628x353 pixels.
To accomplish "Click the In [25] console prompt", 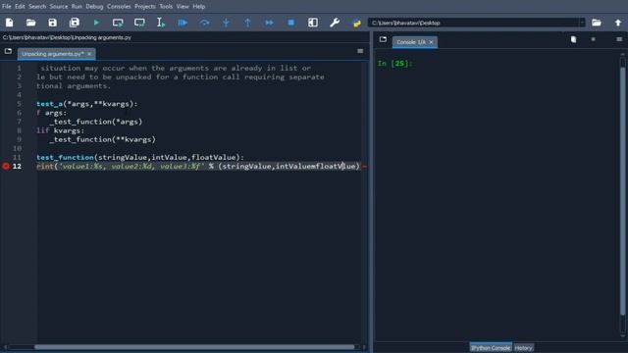I will pos(394,63).
